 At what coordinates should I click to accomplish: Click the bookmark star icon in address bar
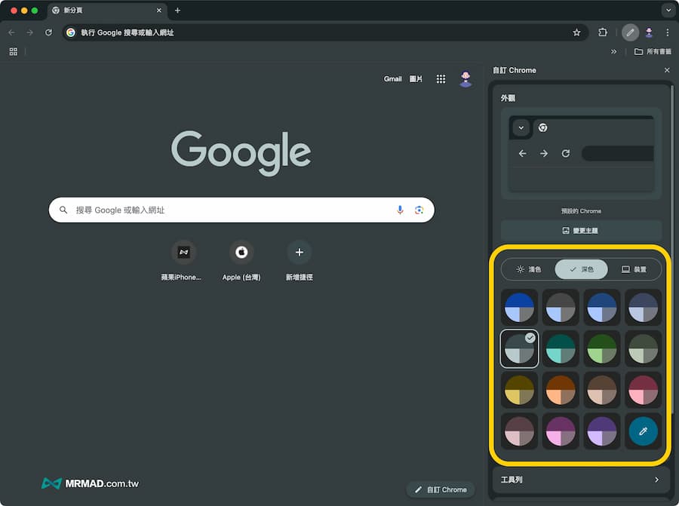click(576, 32)
